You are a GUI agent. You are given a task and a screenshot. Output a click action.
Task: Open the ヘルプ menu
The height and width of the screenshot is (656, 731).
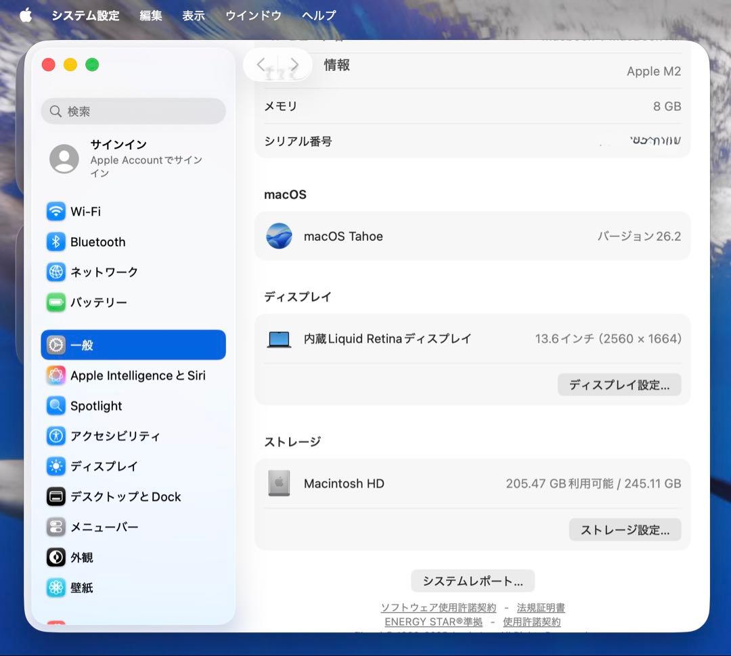coord(319,16)
